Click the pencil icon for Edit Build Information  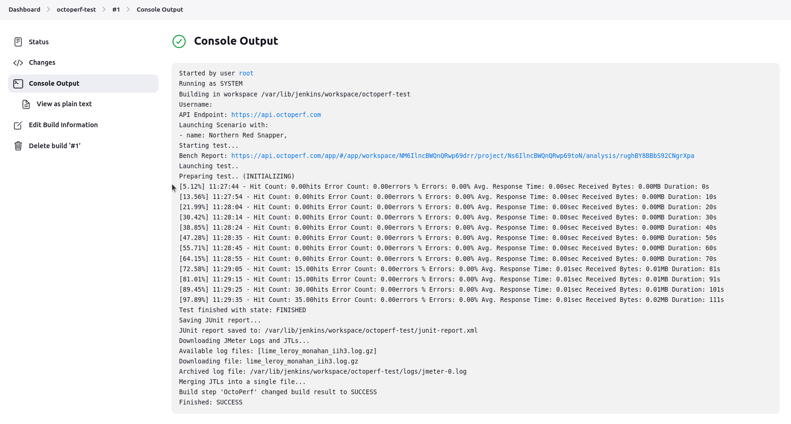[x=18, y=125]
